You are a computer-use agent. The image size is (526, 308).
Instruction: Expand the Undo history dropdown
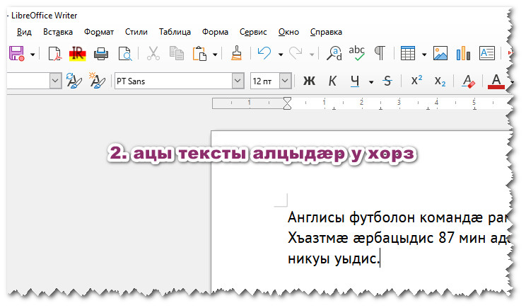(281, 54)
